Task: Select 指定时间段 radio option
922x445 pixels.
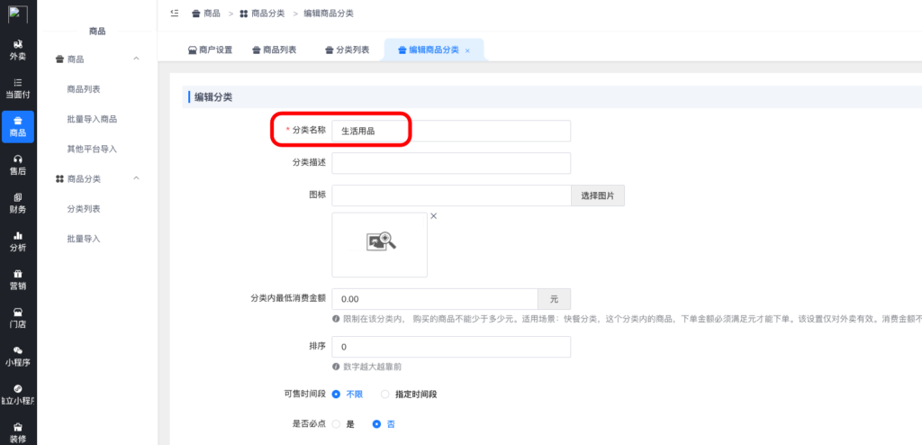Action: (x=385, y=394)
